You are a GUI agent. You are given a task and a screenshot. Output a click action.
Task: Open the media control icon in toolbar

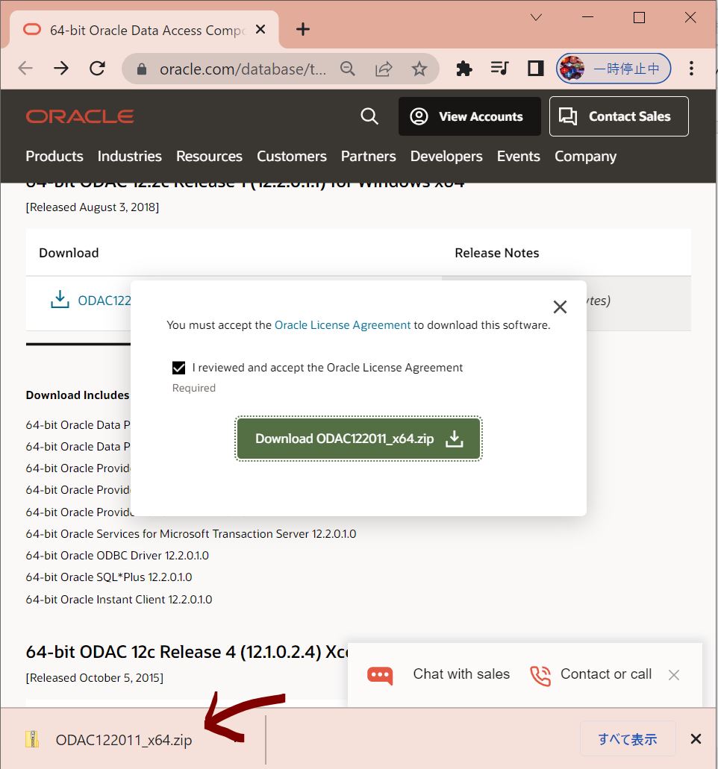pyautogui.click(x=500, y=69)
